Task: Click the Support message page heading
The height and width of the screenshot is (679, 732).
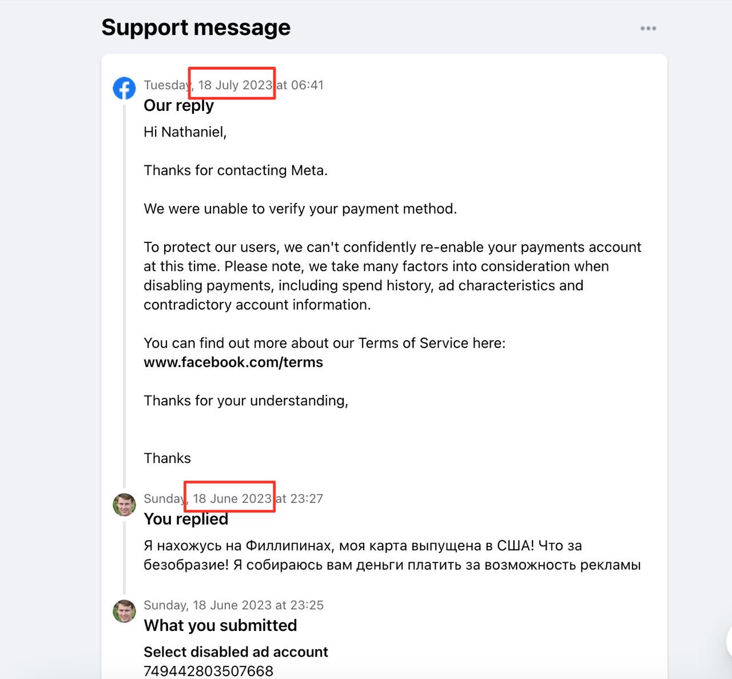Action: (196, 27)
